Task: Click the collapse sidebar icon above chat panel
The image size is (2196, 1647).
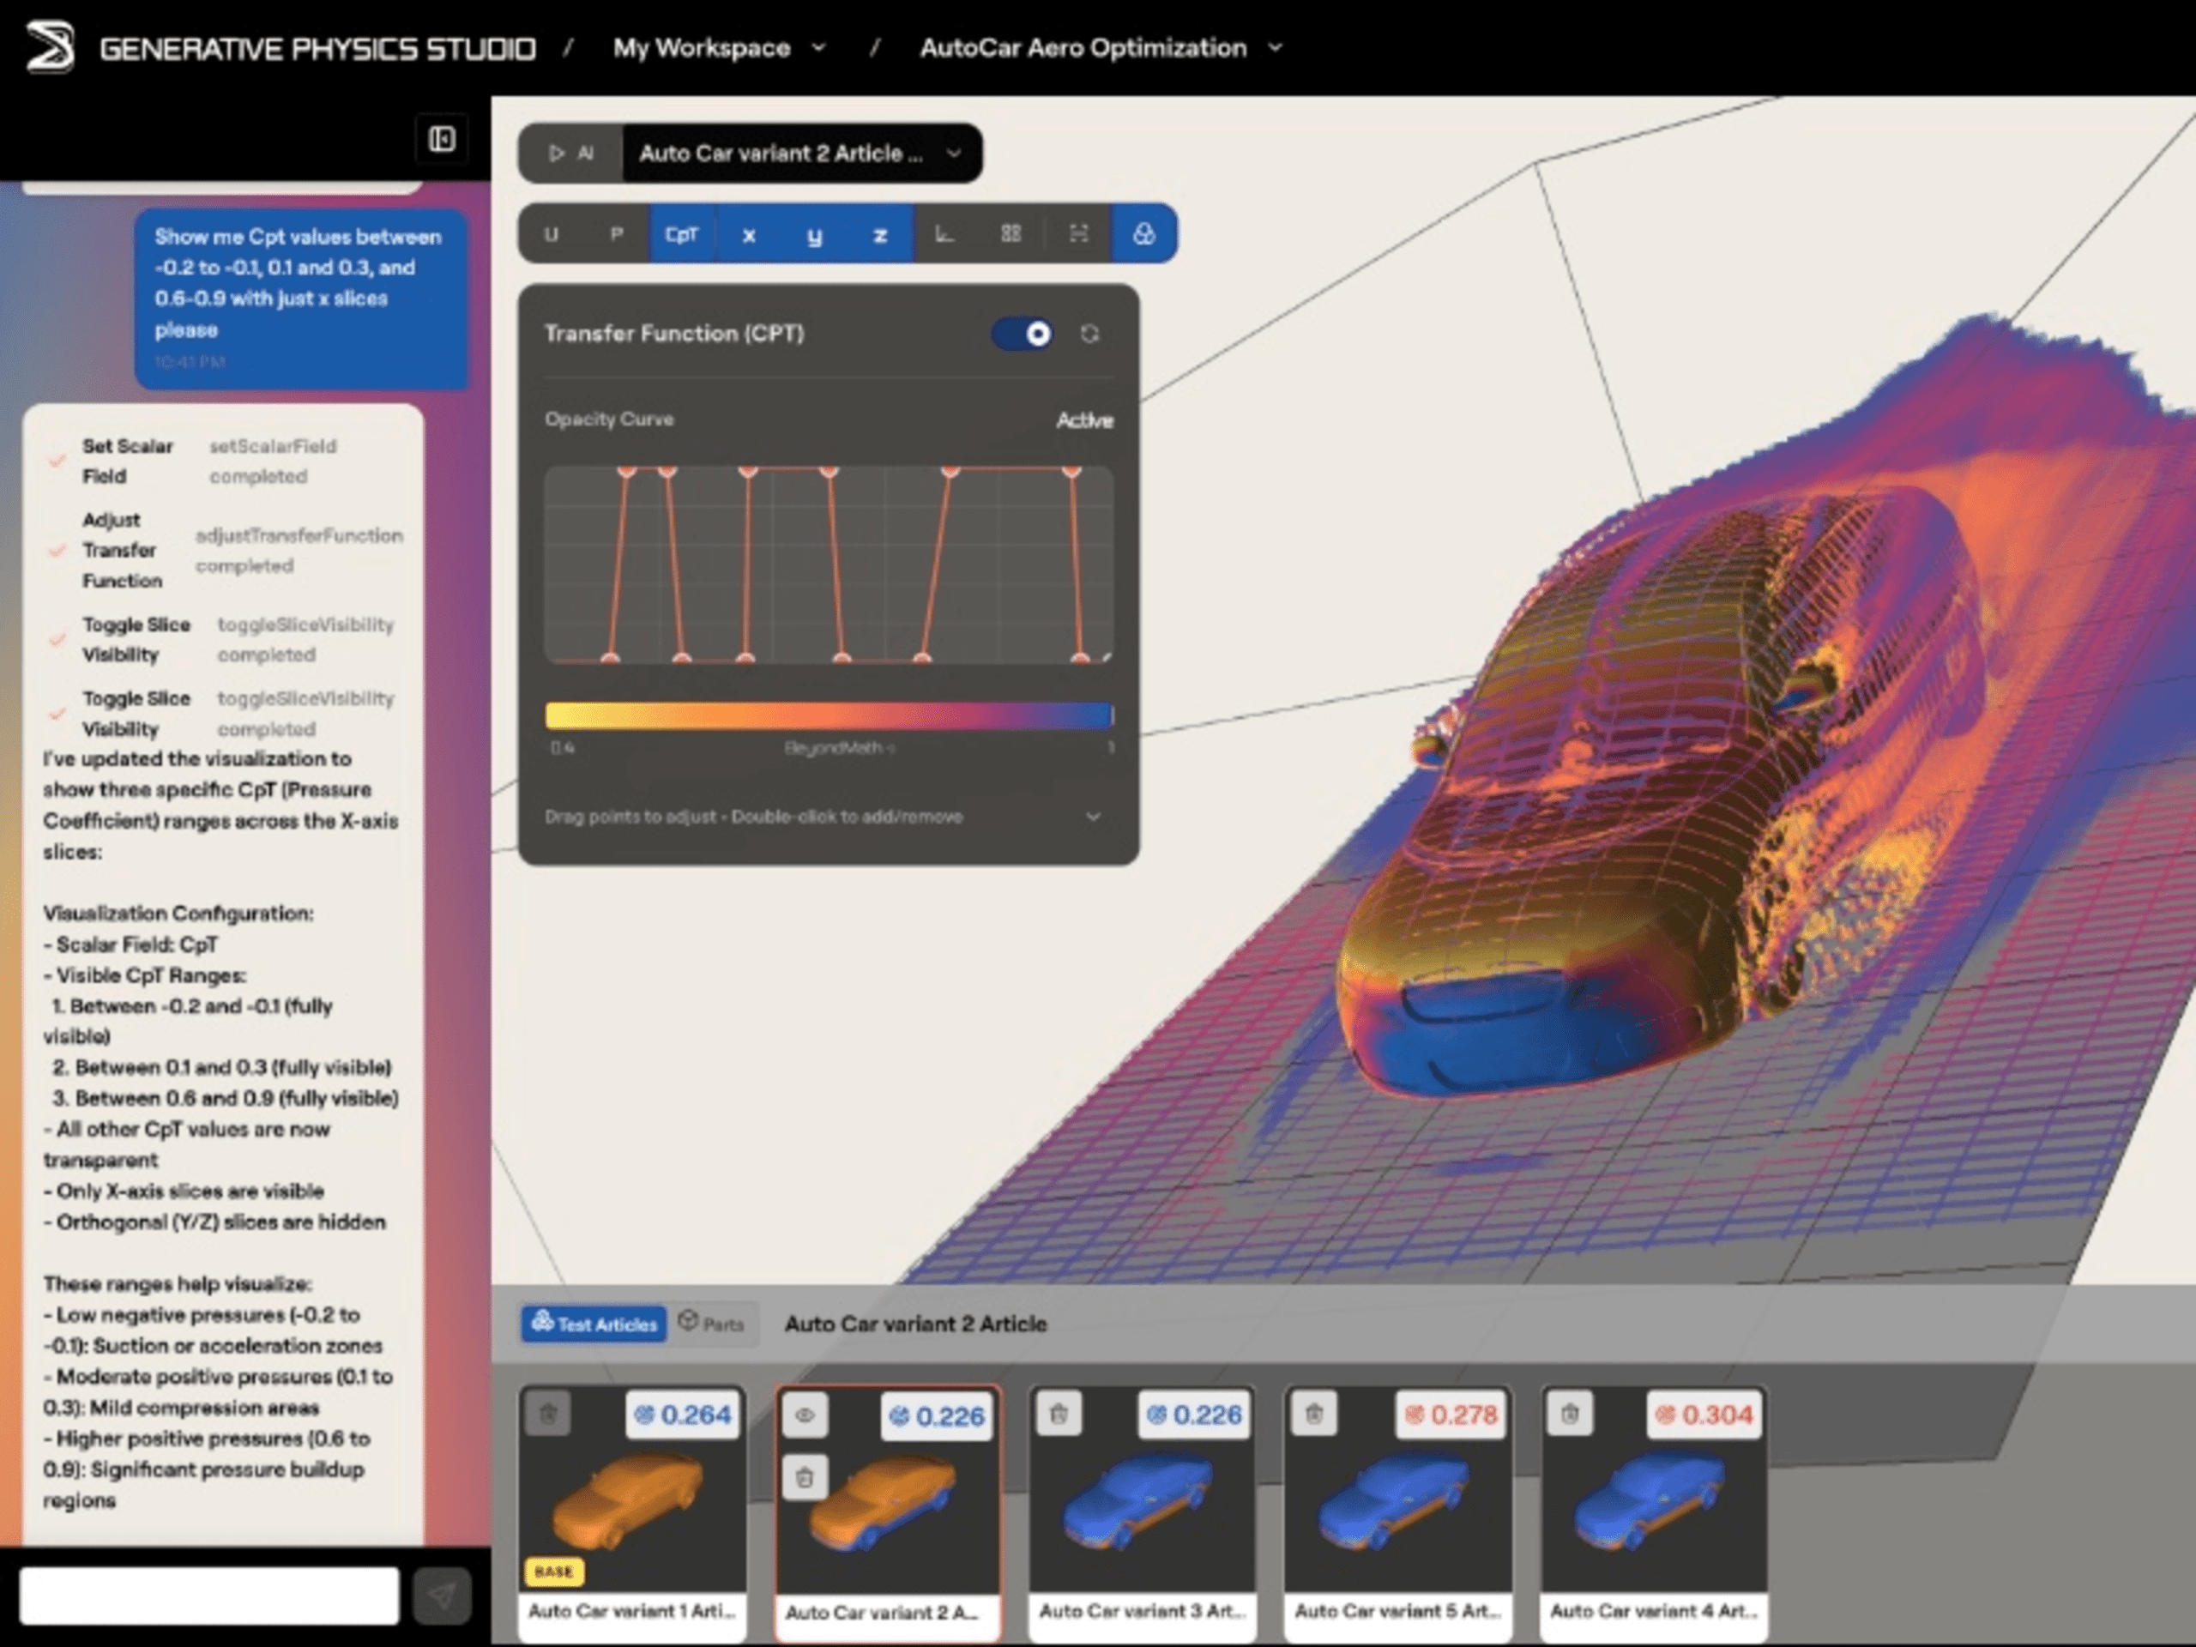Action: [441, 139]
